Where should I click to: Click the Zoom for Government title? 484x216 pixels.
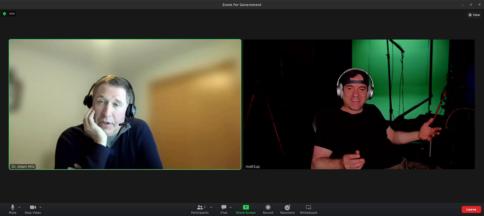[242, 5]
